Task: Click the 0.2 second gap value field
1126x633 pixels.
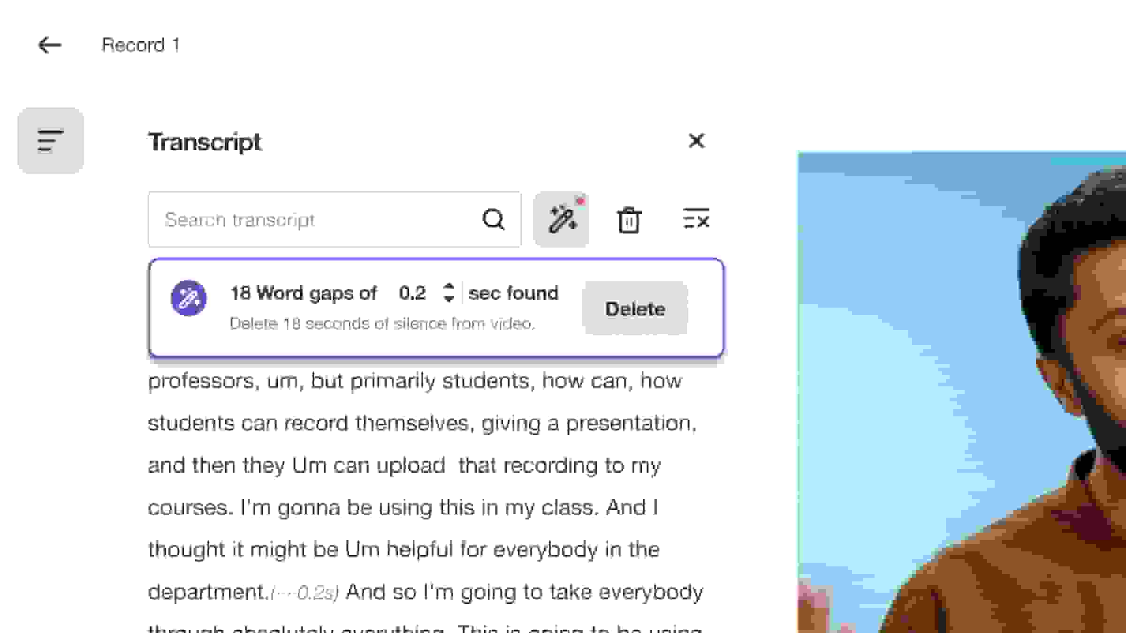Action: (x=414, y=292)
